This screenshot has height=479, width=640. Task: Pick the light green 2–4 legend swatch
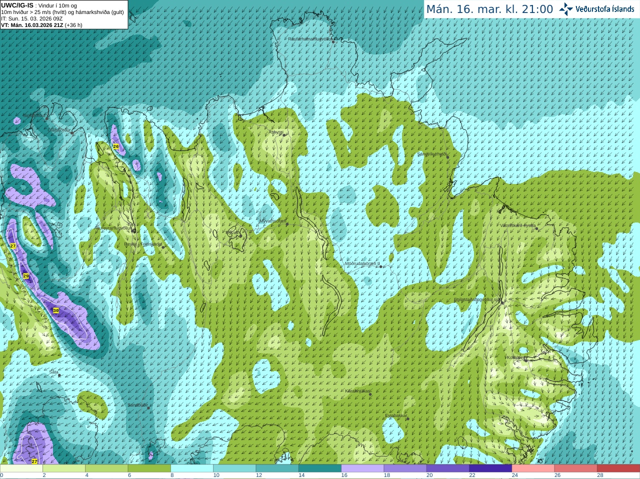coord(64,468)
